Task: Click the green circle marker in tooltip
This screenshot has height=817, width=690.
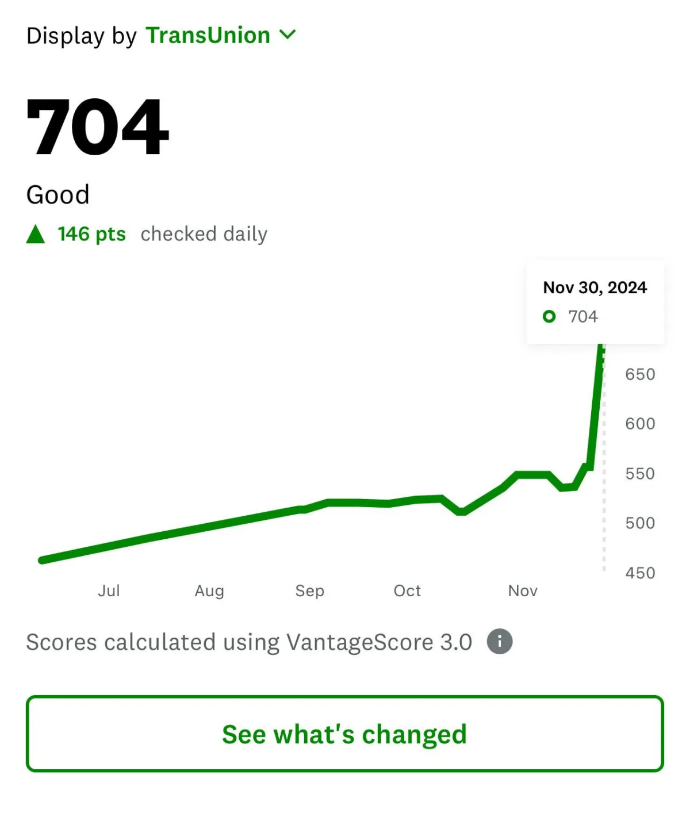Action: (549, 316)
